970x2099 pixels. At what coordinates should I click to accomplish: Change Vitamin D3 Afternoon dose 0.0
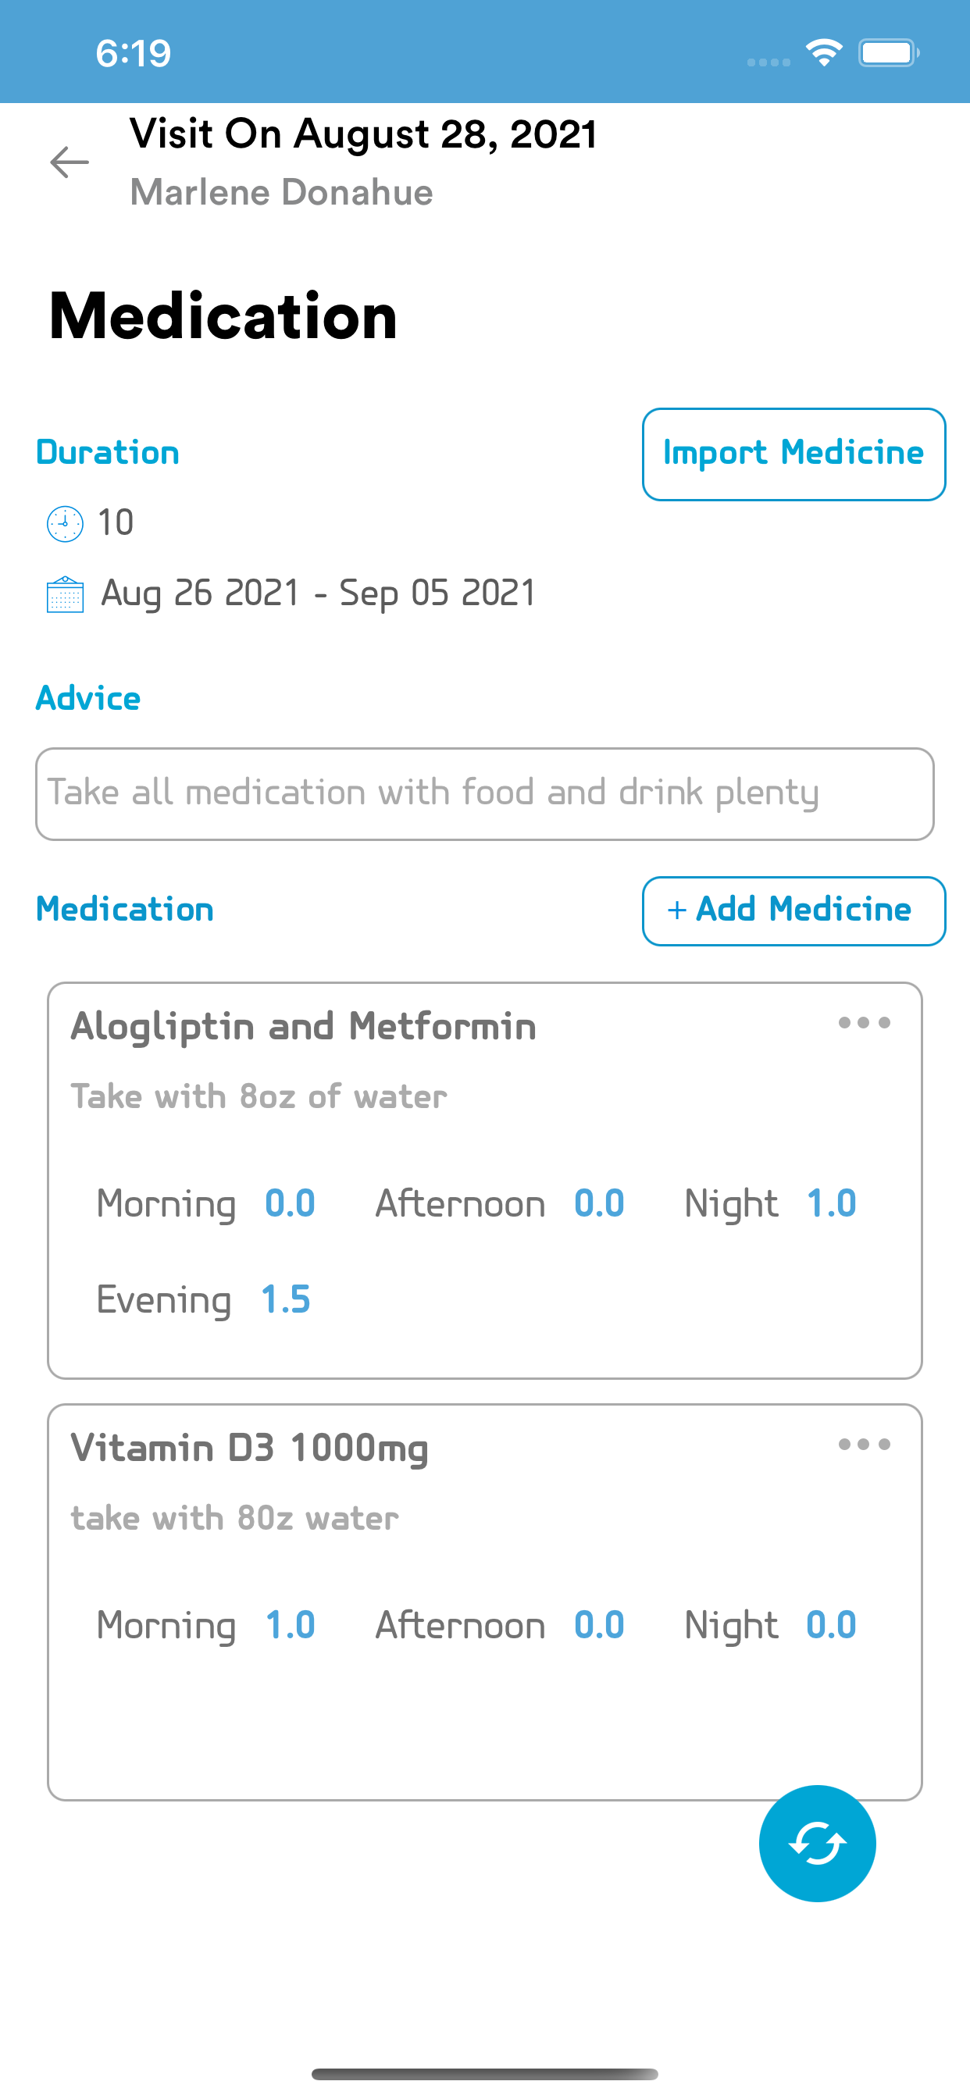599,1625
